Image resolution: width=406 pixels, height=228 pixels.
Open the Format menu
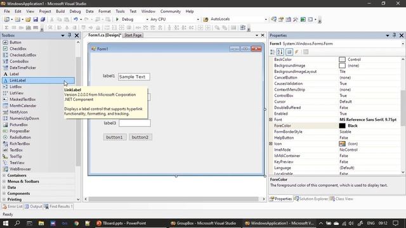tap(104, 11)
